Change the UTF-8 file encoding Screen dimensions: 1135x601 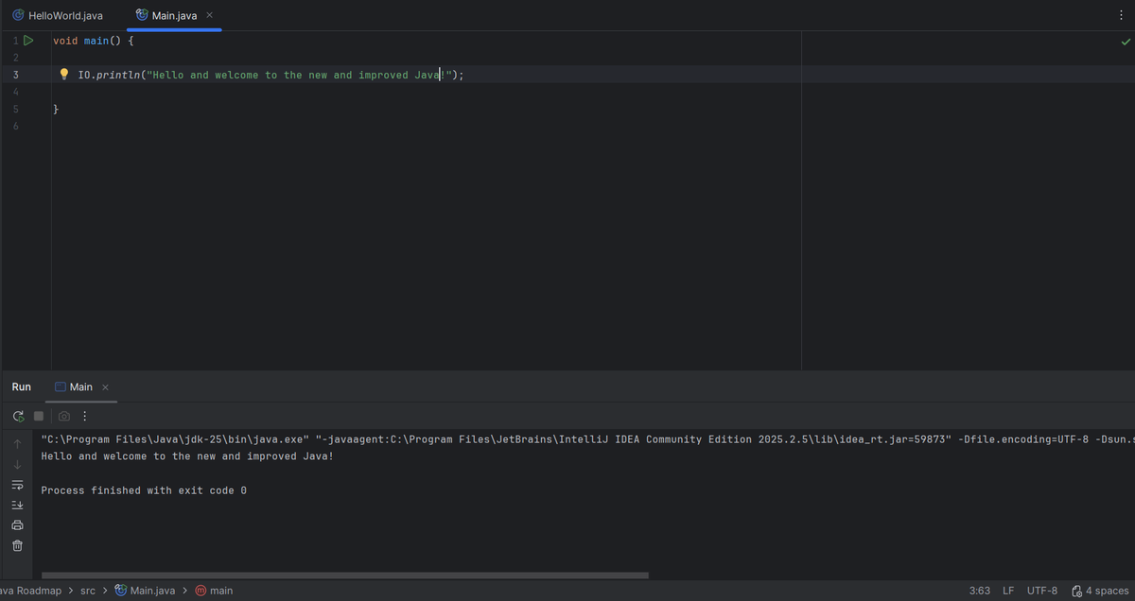click(1041, 590)
